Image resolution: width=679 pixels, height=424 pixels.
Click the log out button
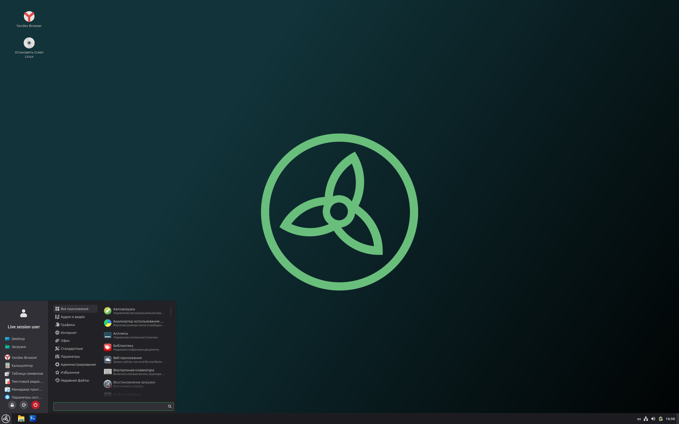click(x=24, y=405)
